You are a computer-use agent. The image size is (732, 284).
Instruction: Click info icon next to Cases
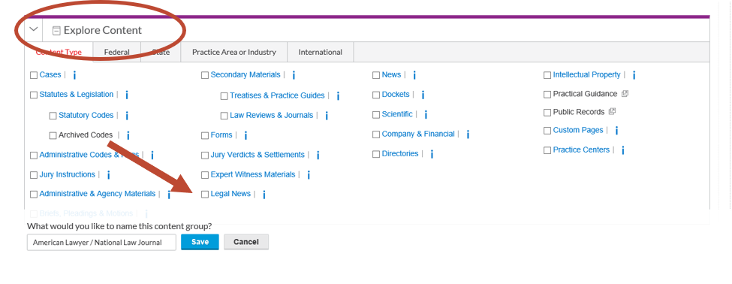tap(74, 75)
